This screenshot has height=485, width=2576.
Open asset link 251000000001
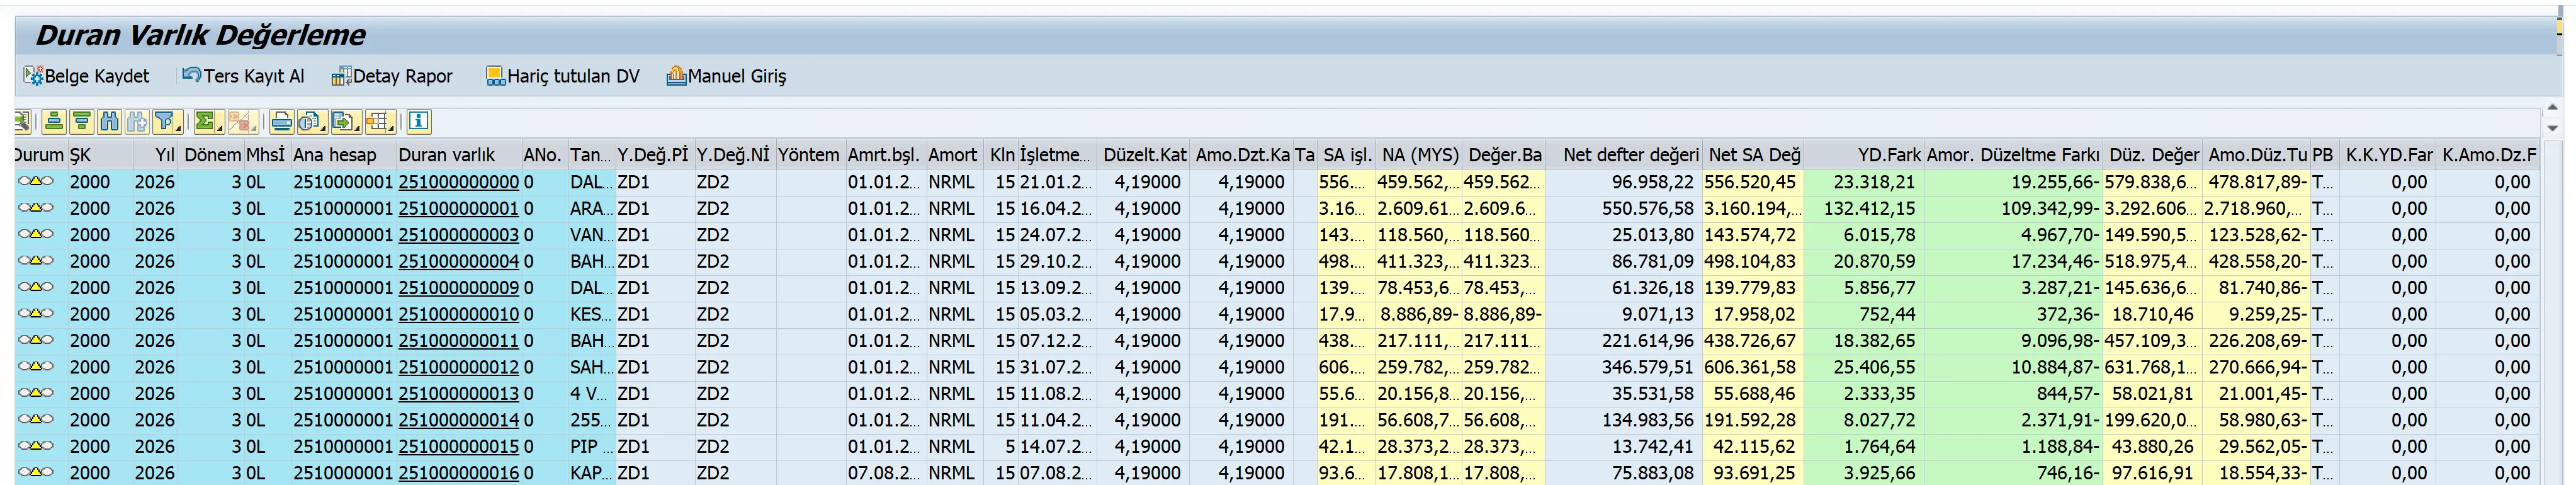pyautogui.click(x=459, y=208)
